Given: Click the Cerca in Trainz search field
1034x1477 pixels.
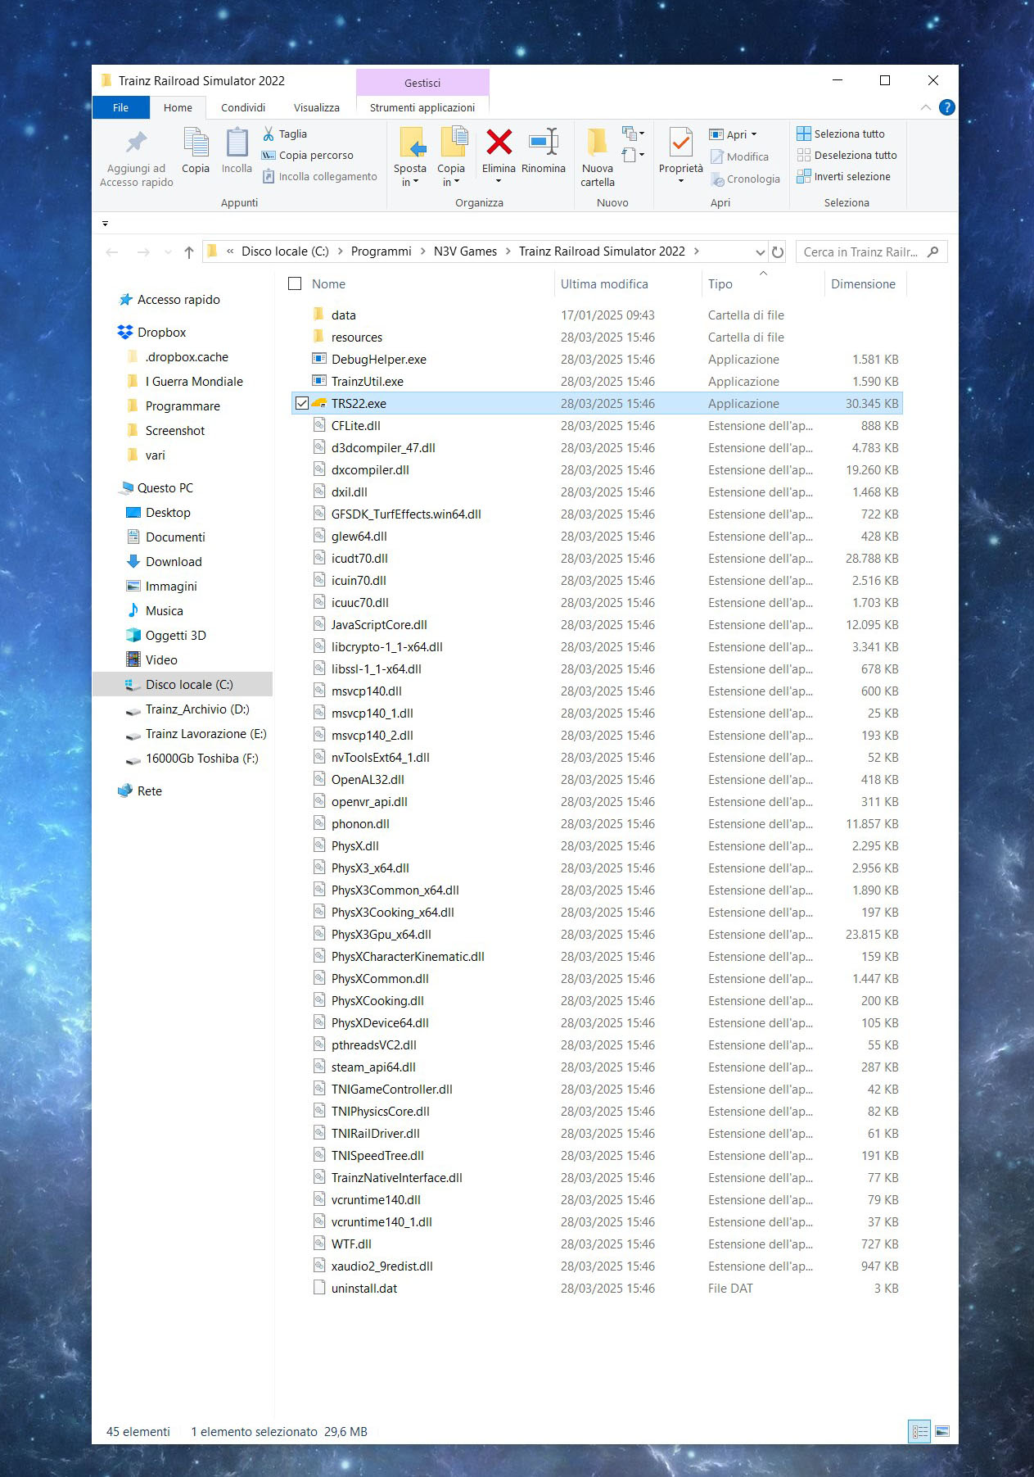Looking at the screenshot, I should click(x=860, y=252).
